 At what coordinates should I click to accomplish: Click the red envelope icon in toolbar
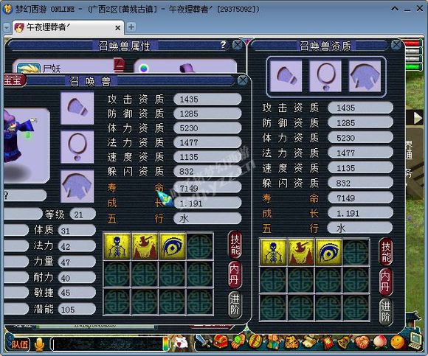(x=328, y=343)
